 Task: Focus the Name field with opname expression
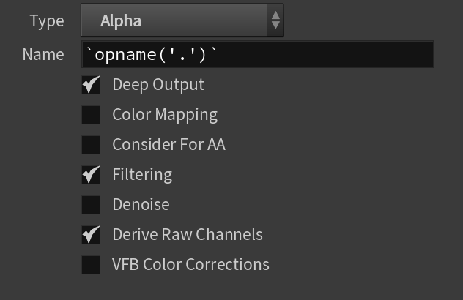[257, 55]
